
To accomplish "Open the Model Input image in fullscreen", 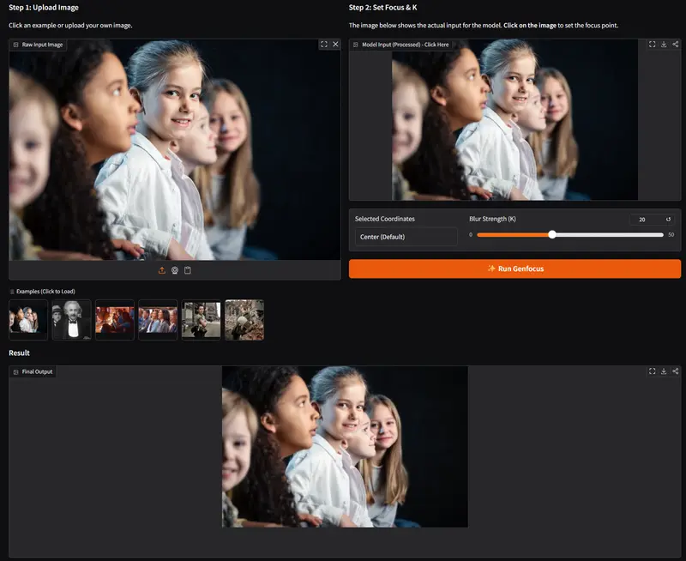I will [652, 44].
